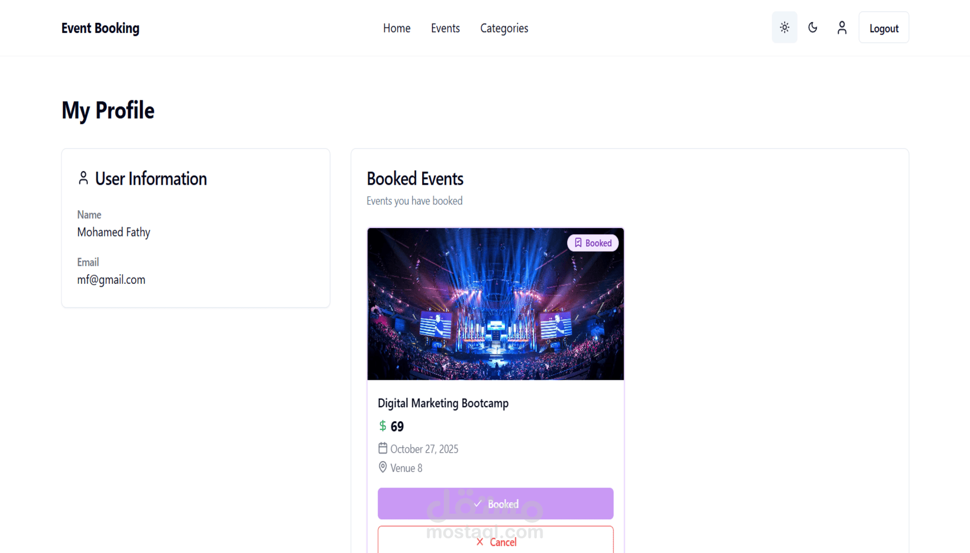This screenshot has height=553, width=970.
Task: Click the Event Booking logo
Action: (x=100, y=28)
